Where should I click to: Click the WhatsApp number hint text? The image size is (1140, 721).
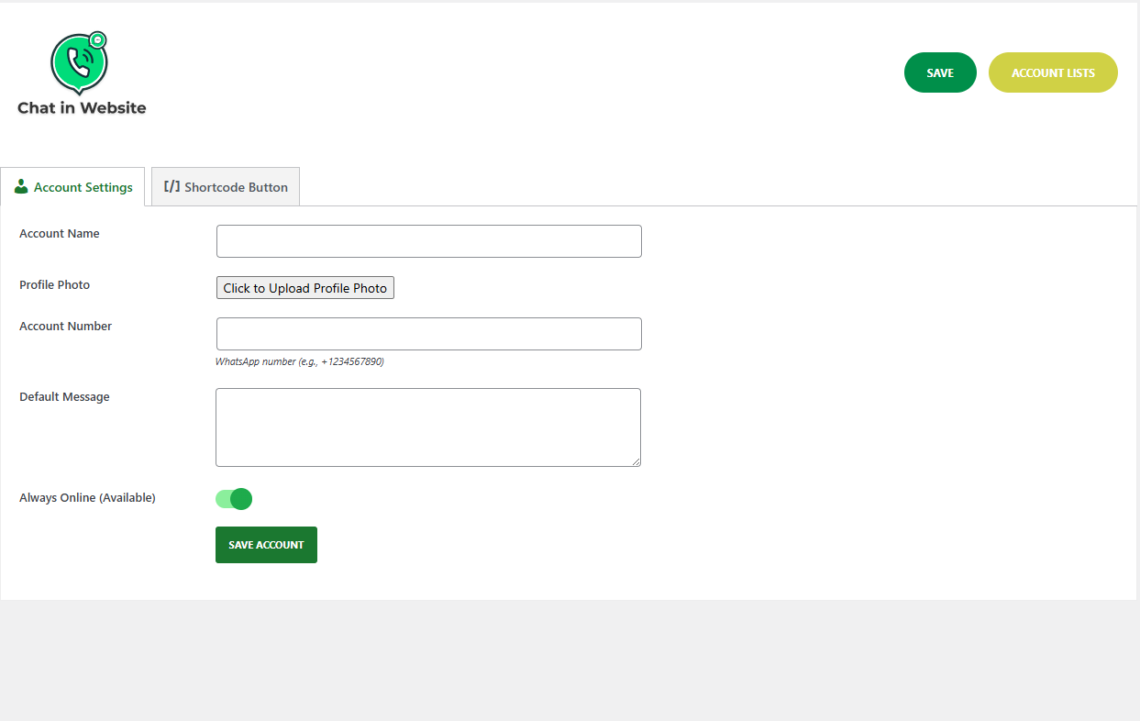[x=300, y=361]
